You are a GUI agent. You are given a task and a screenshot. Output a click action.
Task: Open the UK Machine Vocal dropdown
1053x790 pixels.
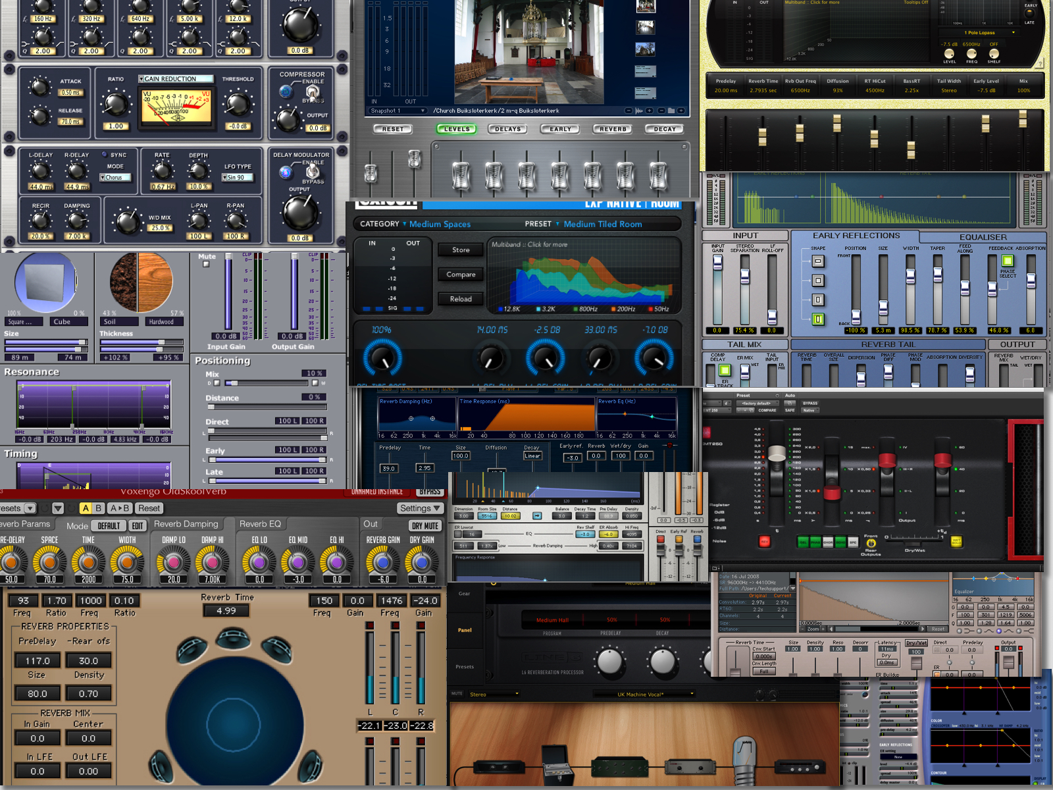pyautogui.click(x=644, y=694)
